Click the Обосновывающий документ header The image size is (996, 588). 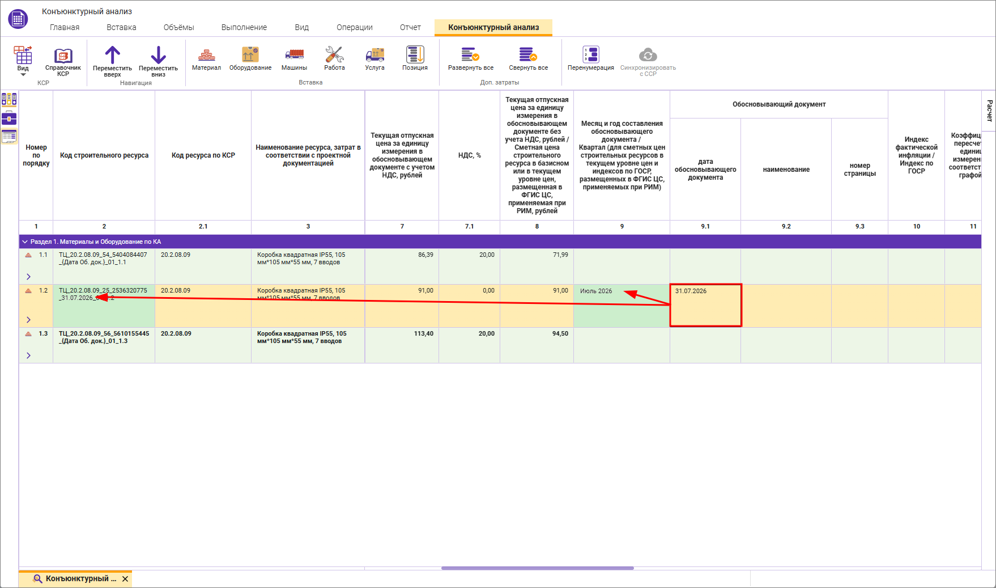tap(778, 104)
